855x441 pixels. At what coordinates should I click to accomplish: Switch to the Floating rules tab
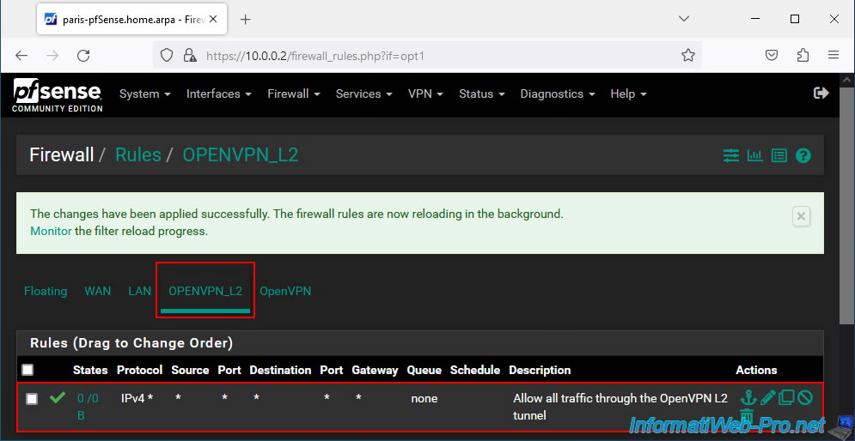tap(46, 291)
